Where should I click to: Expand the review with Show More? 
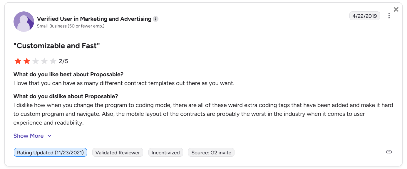pyautogui.click(x=29, y=136)
